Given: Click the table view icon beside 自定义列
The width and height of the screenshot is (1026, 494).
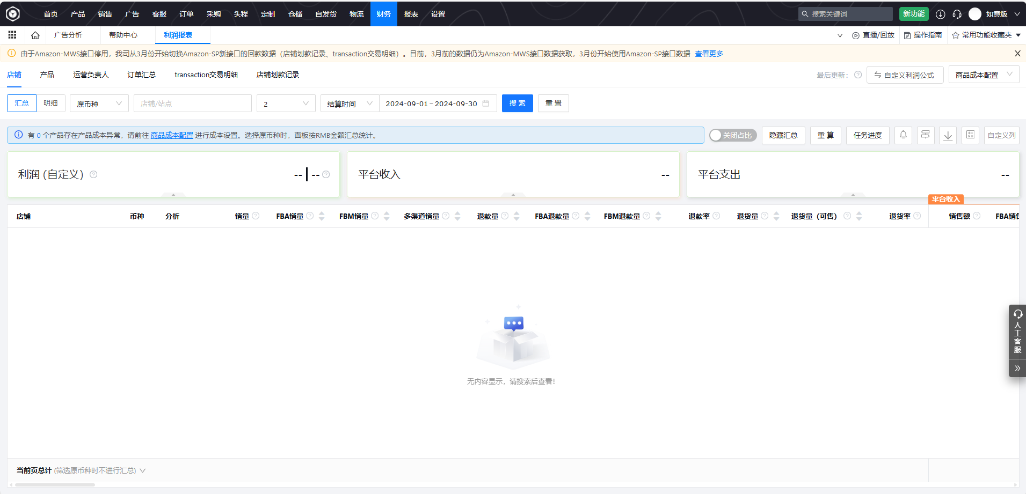Looking at the screenshot, I should click(970, 135).
